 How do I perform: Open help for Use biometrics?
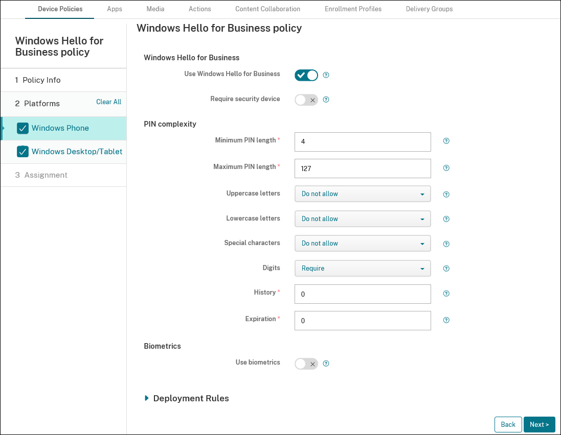[x=326, y=364]
